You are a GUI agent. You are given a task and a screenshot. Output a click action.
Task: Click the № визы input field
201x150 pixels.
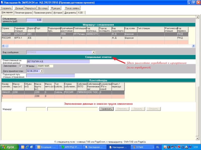[x=45, y=66]
